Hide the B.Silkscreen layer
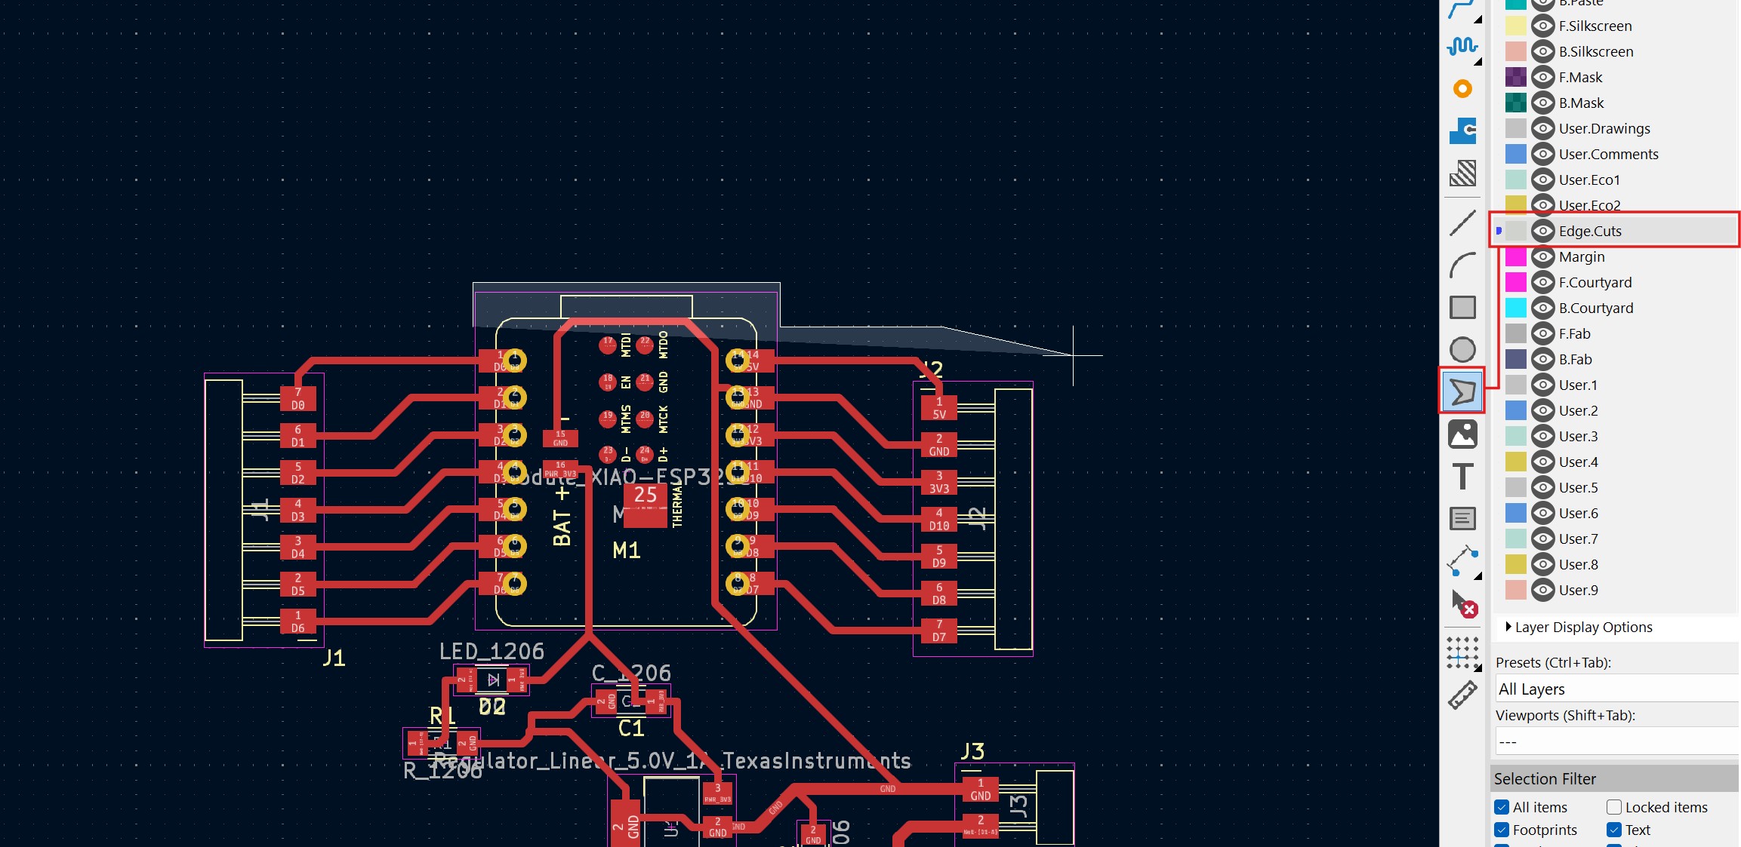Screen dimensions: 1741x847 click(1542, 51)
